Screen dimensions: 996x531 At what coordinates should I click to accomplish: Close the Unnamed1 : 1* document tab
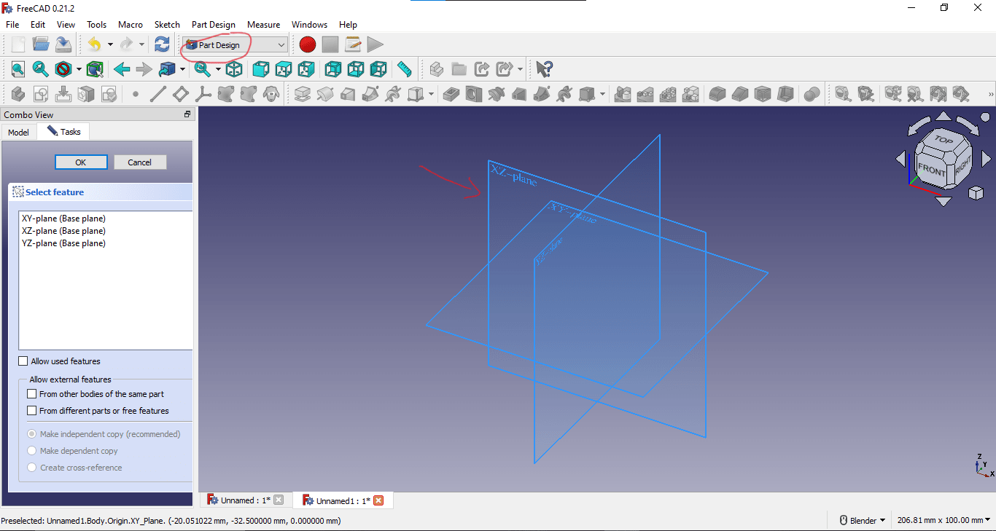tap(378, 500)
